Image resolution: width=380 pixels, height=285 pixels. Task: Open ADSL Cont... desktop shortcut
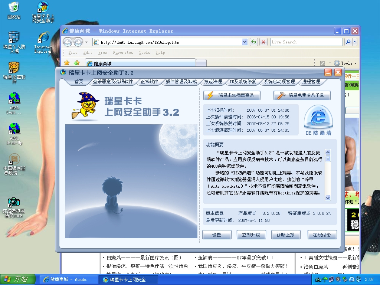pos(14,103)
